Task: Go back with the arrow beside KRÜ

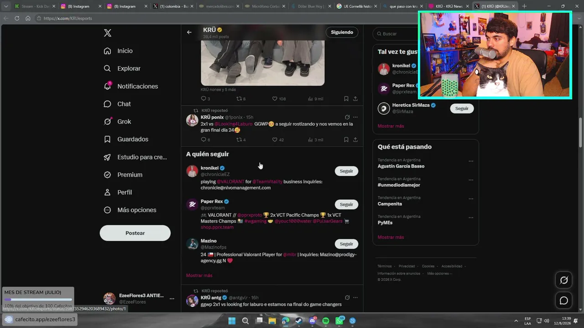Action: [x=189, y=32]
